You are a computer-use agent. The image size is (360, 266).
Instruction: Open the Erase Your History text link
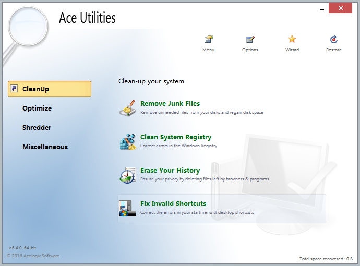click(170, 171)
